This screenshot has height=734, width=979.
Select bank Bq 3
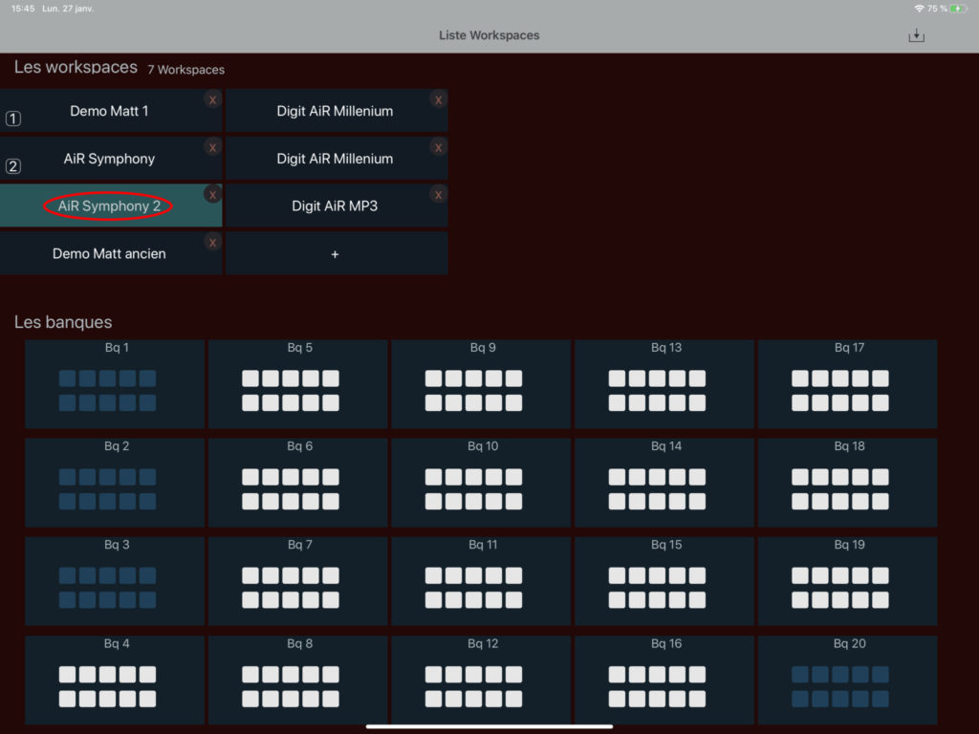(x=115, y=581)
